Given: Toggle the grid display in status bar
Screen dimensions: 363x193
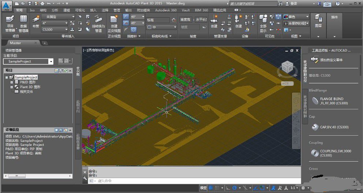Looking at the screenshot, I should tap(211, 188).
